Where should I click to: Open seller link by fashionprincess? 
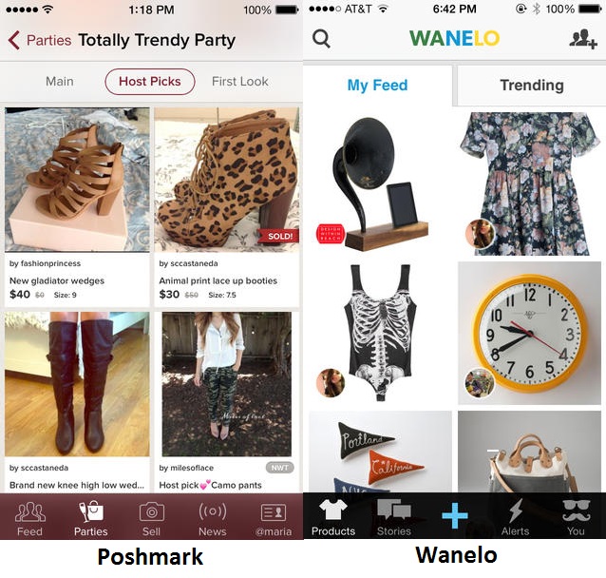(46, 263)
